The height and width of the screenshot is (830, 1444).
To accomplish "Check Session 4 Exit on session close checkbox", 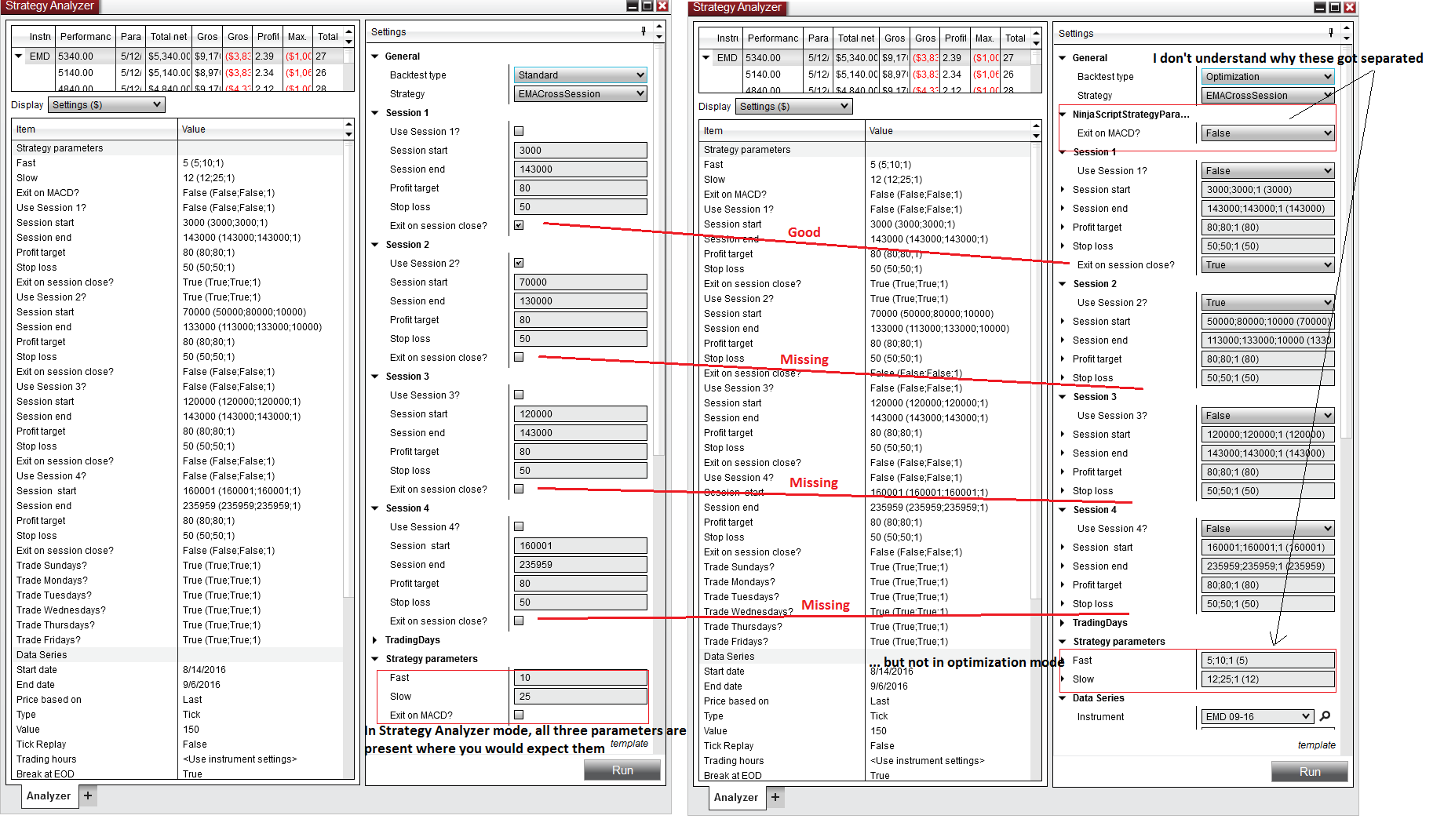I will (x=519, y=621).
